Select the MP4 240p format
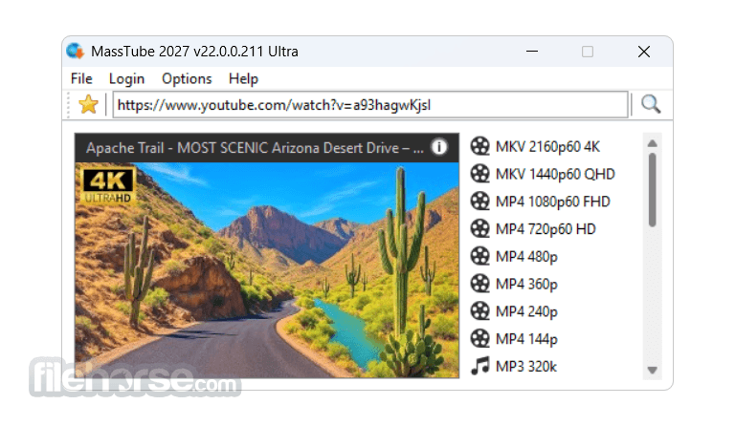Screen dimensions: 735x426 coord(526,312)
